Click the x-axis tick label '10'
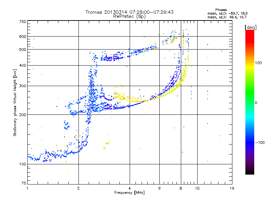Screen dimensions: 273x205 (x=197, y=188)
